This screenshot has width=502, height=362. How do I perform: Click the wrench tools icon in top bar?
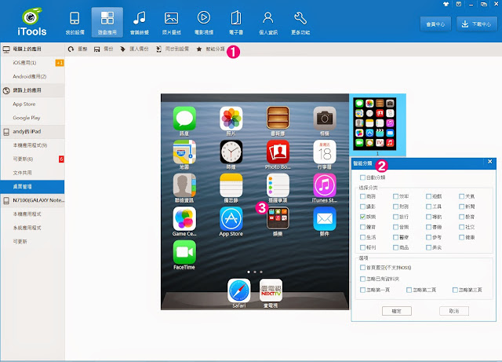click(x=300, y=20)
